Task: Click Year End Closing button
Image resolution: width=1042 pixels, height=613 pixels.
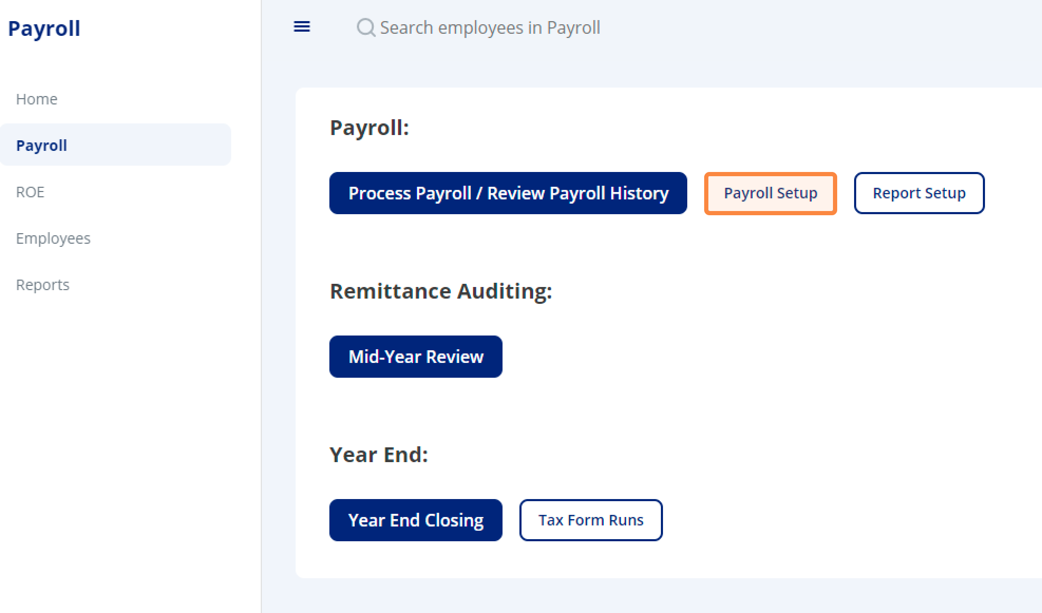Action: click(416, 520)
